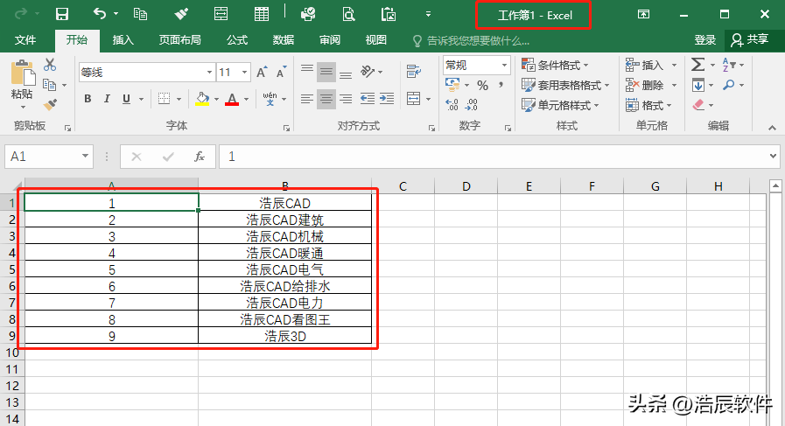Toggle bold formatting
This screenshot has height=426, width=785.
point(88,99)
